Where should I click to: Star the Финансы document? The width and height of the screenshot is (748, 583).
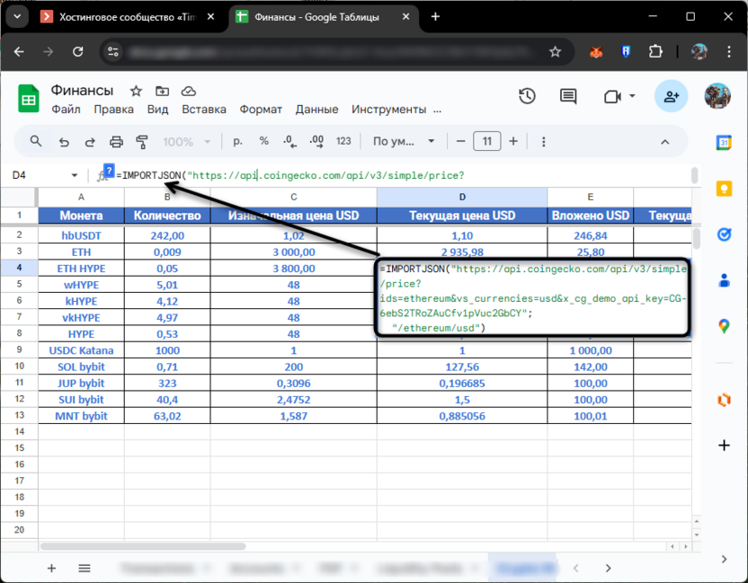[x=136, y=91]
